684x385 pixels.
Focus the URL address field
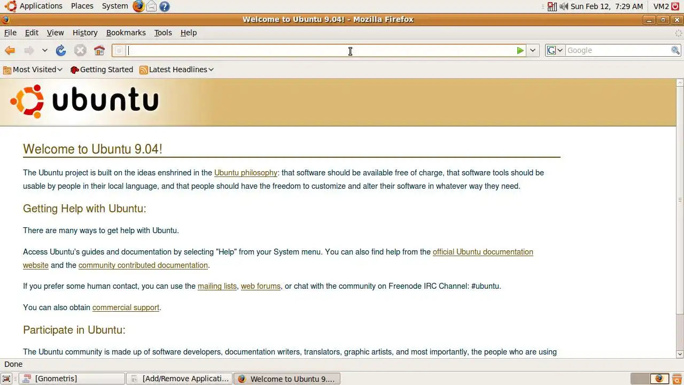click(x=320, y=50)
